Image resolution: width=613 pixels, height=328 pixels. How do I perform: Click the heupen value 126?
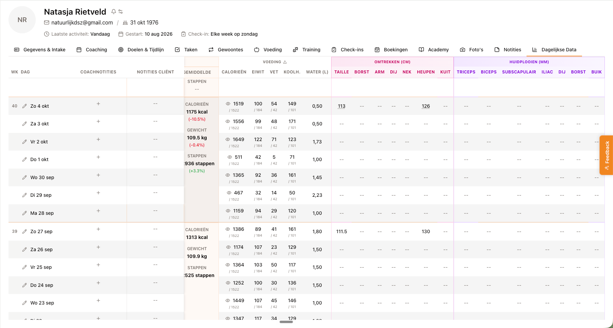coord(426,106)
